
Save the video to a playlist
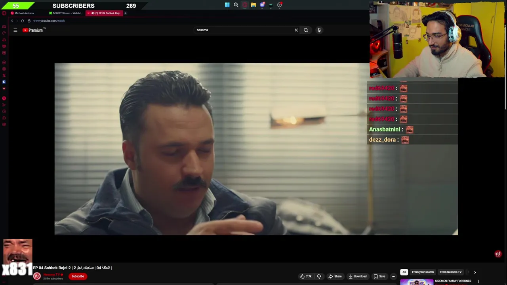(x=379, y=276)
